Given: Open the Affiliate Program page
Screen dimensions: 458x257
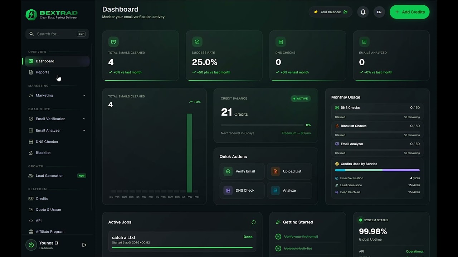Looking at the screenshot, I should (57, 232).
